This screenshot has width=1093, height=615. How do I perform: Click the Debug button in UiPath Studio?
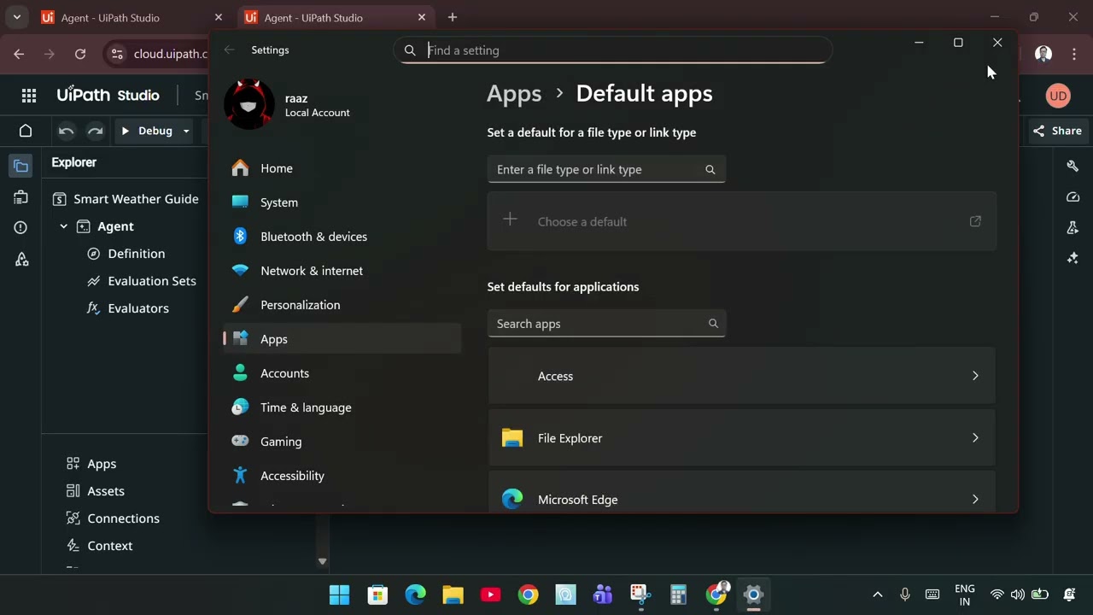point(147,131)
